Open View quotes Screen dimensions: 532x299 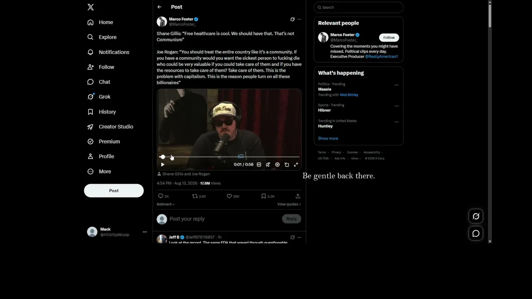[x=289, y=204]
